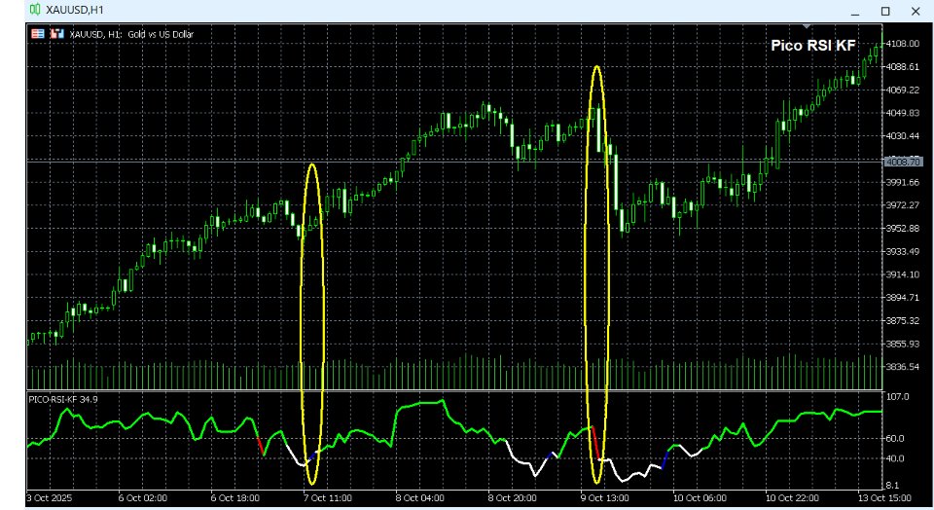Click the candlestick chart icon in title bar
Image resolution: width=934 pixels, height=510 pixels.
pos(35,10)
